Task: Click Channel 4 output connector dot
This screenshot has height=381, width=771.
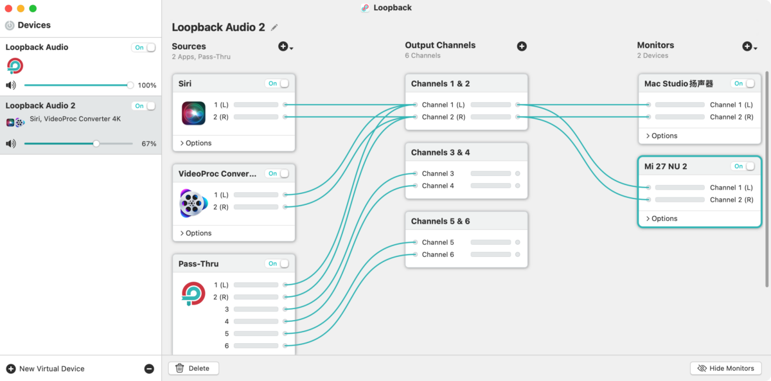Action: tap(518, 186)
